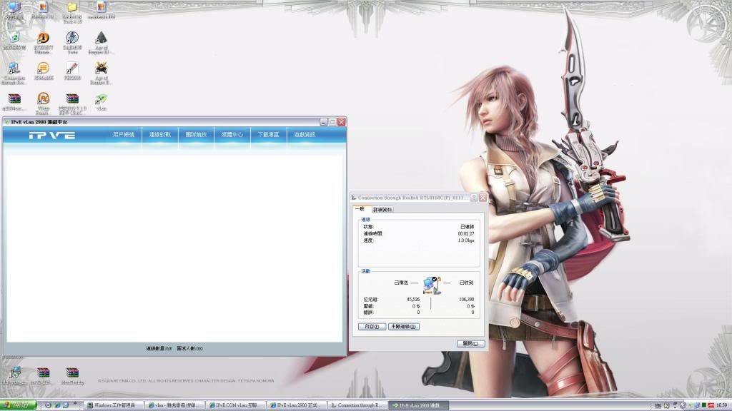Image resolution: width=732 pixels, height=411 pixels.
Task: Open the Age of Empires II helmet shortcut
Action: 101,69
